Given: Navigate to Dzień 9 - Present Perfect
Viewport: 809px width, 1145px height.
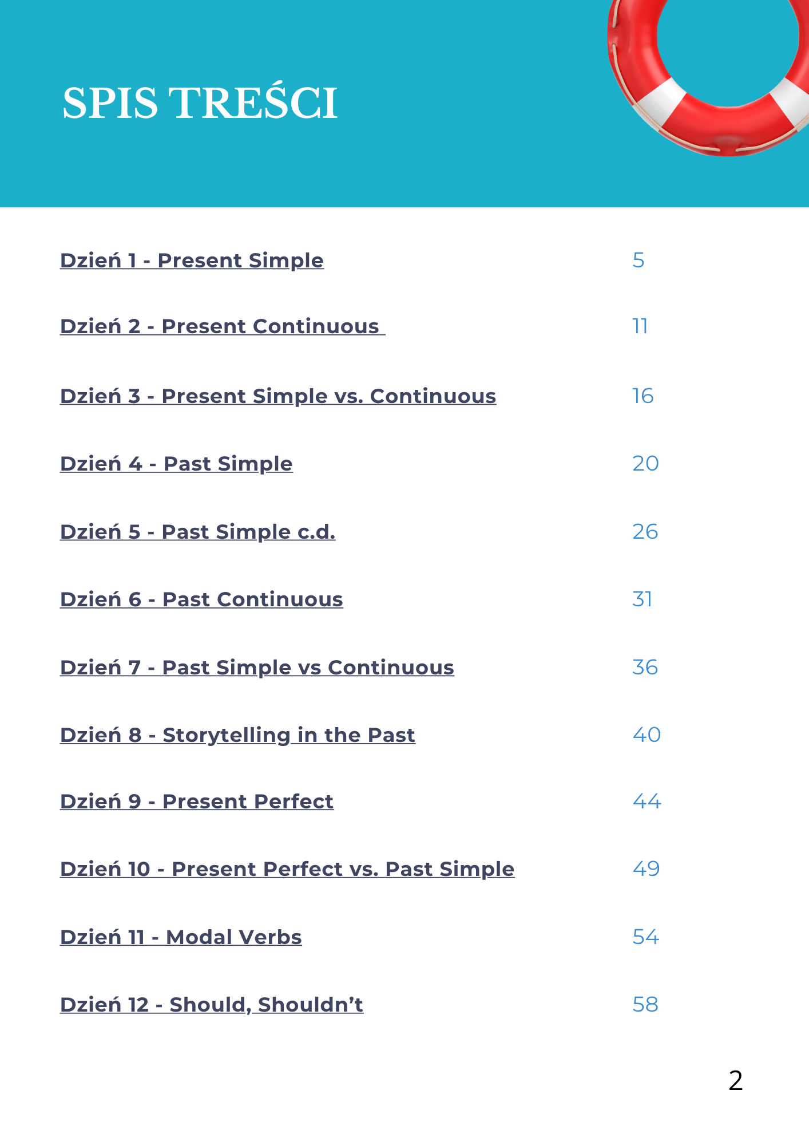Looking at the screenshot, I should click(197, 801).
